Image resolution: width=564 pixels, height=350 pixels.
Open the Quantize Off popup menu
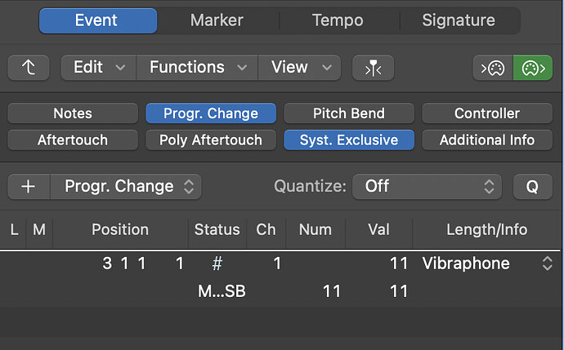point(427,186)
